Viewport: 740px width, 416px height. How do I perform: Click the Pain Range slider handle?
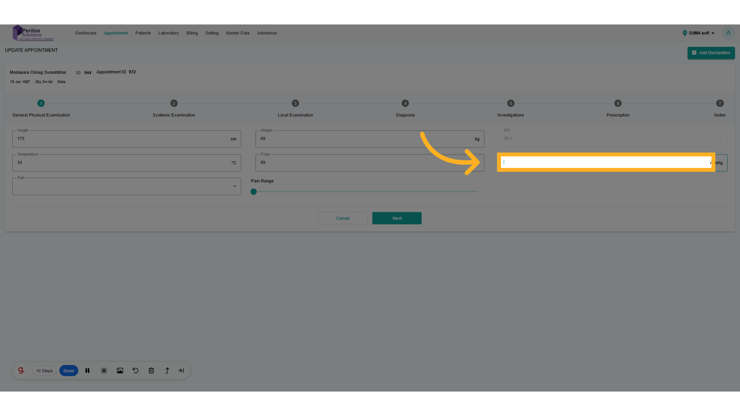tap(254, 192)
